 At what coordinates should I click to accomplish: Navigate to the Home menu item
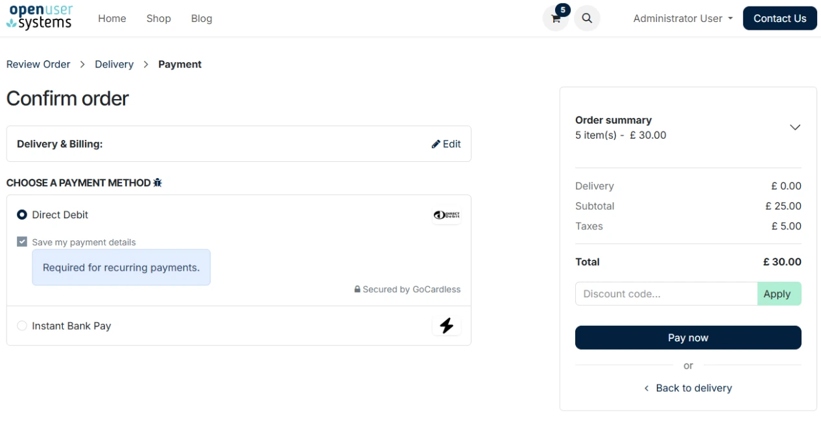coord(112,19)
